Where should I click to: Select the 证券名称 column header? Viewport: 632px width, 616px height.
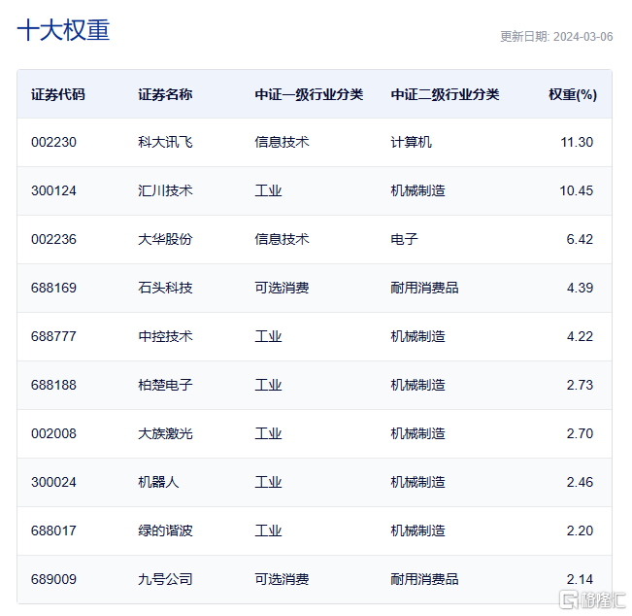pyautogui.click(x=165, y=95)
